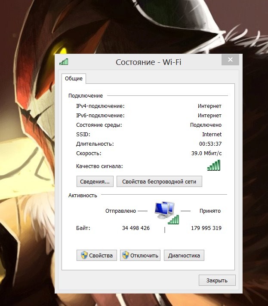Open Сведения... connection details
The image size is (268, 306).
pyautogui.click(x=95, y=181)
